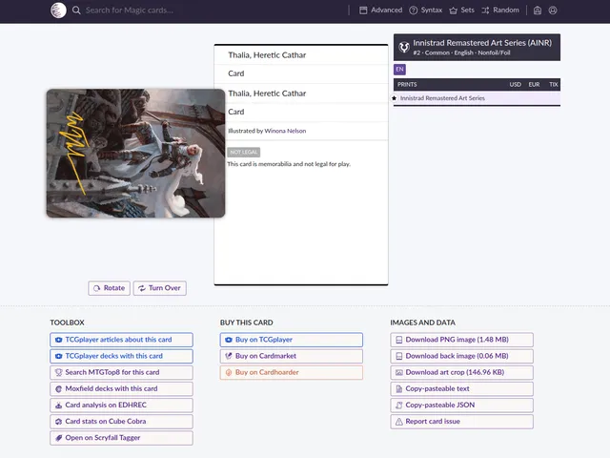Viewport: 610px width, 458px height.
Task: Click the search magnifier icon
Action: (76, 10)
